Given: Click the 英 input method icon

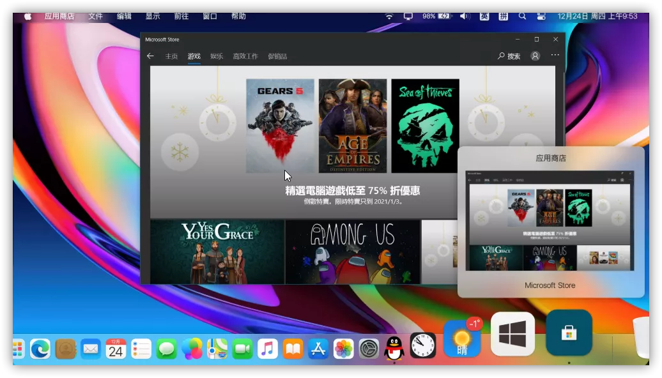Looking at the screenshot, I should point(484,16).
